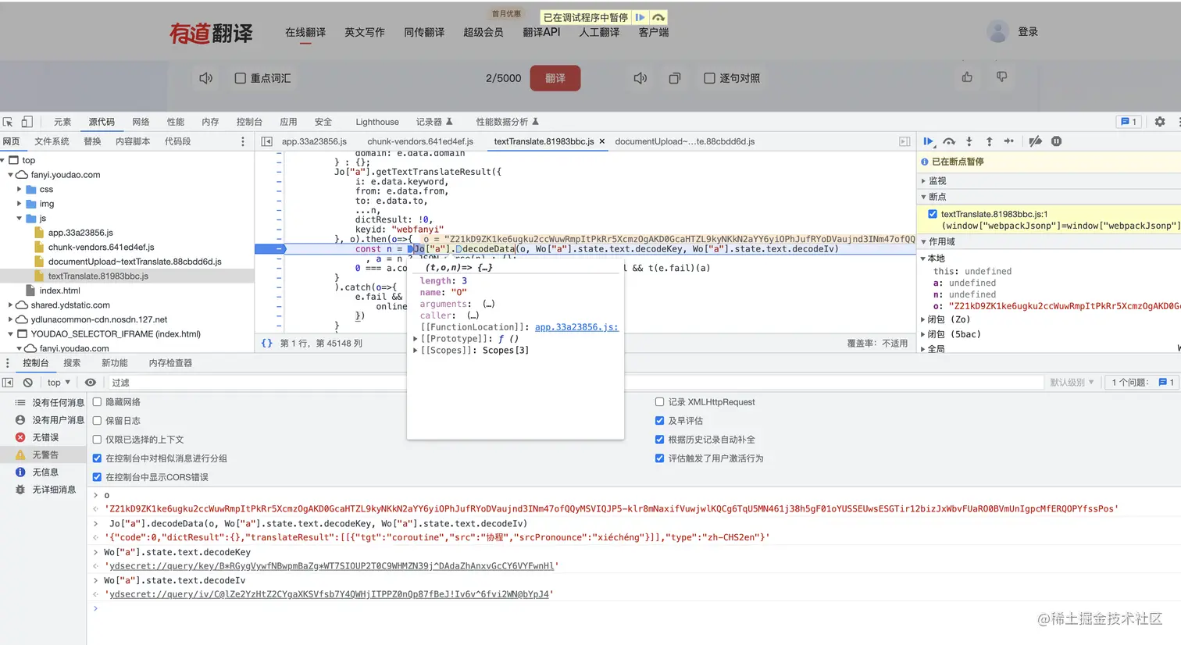
Task: Step over next function call
Action: (949, 141)
